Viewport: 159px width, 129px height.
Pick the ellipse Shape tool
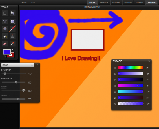[x=12, y=22]
